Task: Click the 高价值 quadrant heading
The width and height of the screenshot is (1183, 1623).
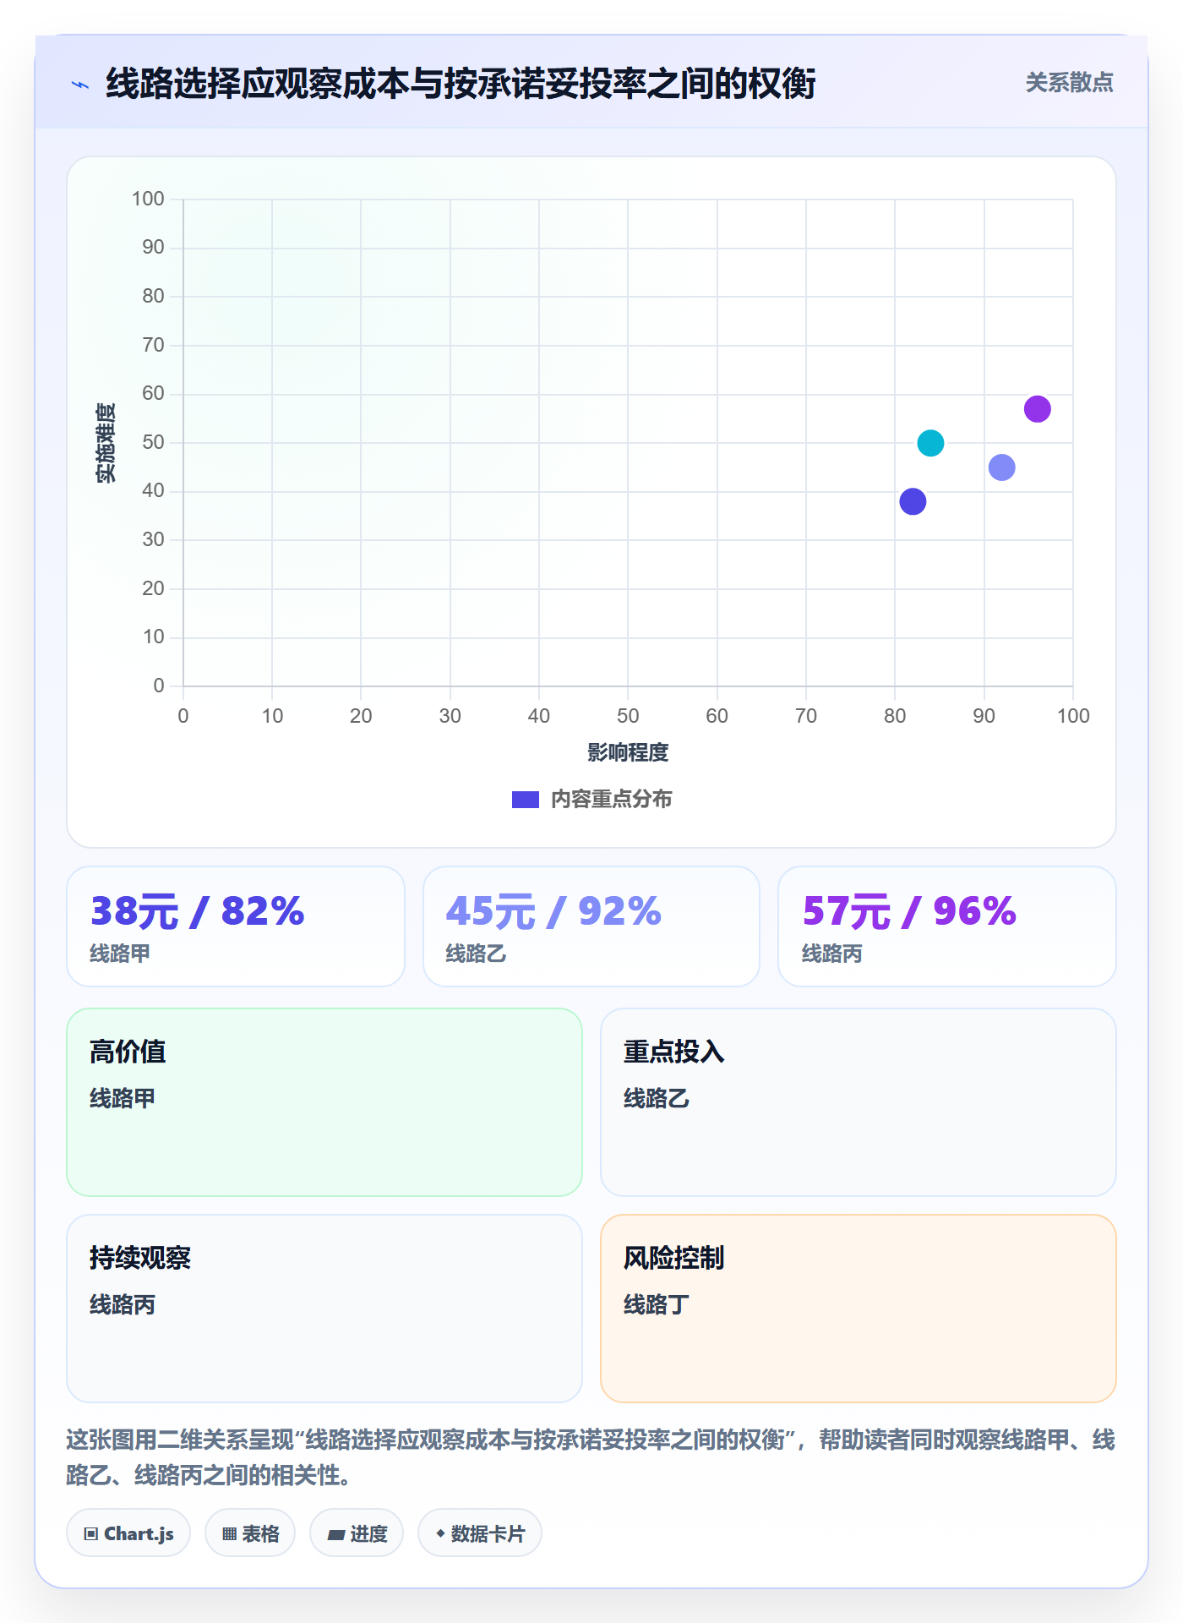Action: (128, 1052)
